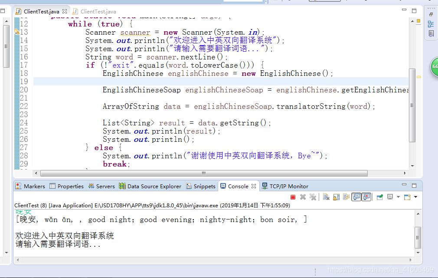This screenshot has height=278, width=438.
Task: Clear the console output
Action: coord(326,197)
